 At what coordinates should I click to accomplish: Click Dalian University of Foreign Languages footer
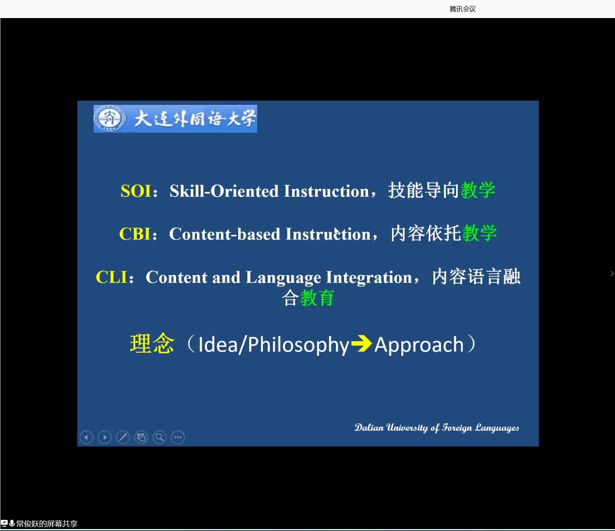(x=437, y=428)
